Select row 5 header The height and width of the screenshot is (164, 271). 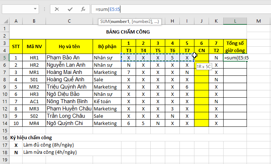click(4, 58)
